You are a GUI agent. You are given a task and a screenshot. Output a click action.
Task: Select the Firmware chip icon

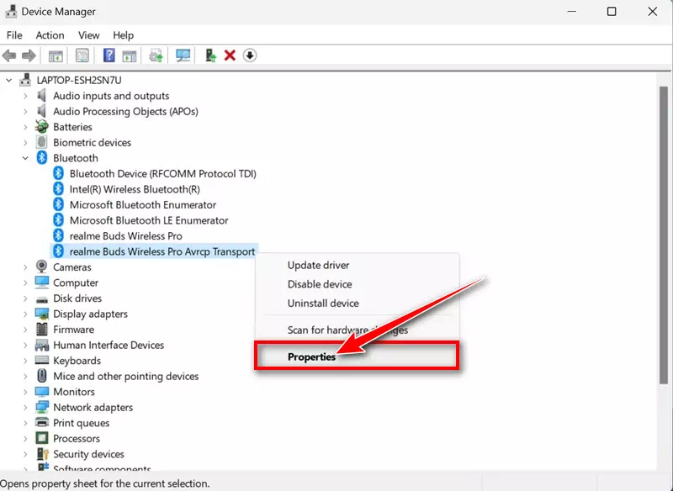(x=41, y=330)
